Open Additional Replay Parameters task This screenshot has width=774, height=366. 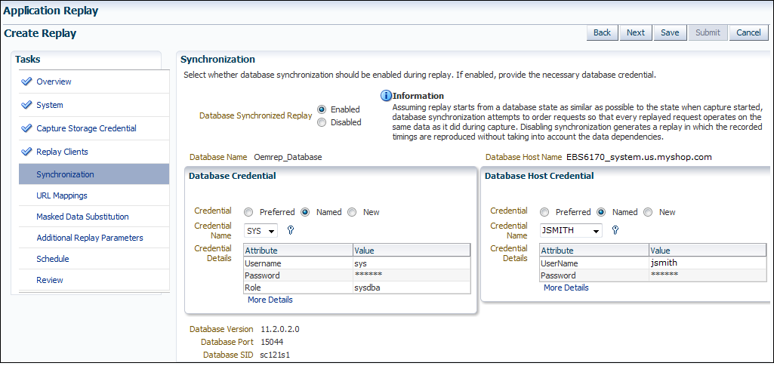coord(90,238)
